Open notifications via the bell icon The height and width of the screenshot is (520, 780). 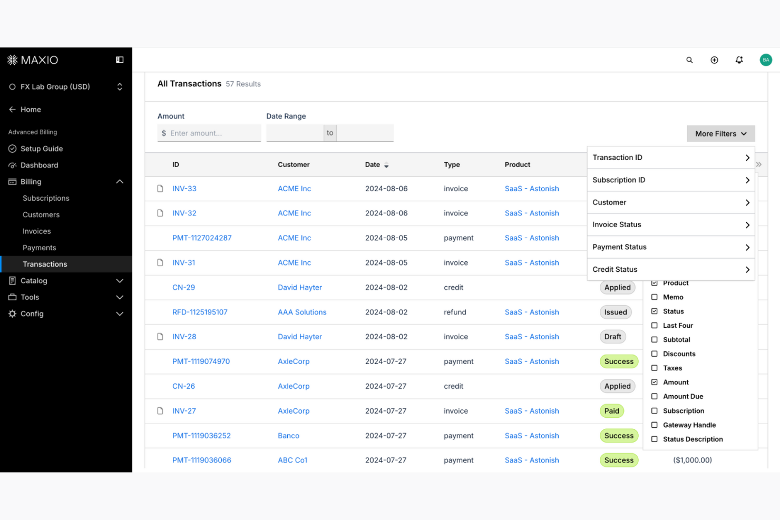[x=739, y=60]
